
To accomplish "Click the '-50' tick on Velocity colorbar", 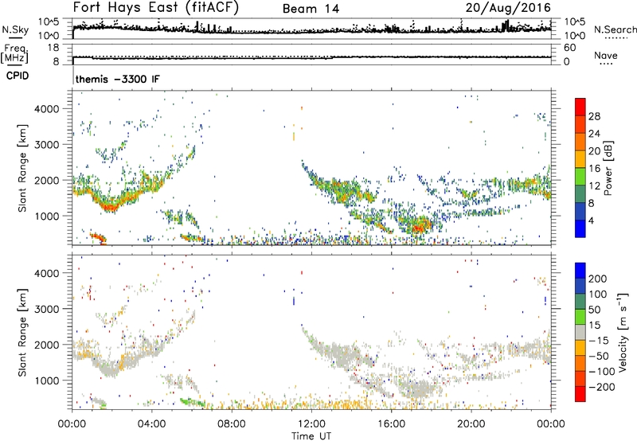I will (x=599, y=356).
